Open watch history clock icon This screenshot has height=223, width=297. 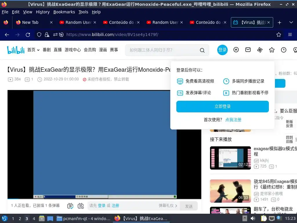click(284, 50)
